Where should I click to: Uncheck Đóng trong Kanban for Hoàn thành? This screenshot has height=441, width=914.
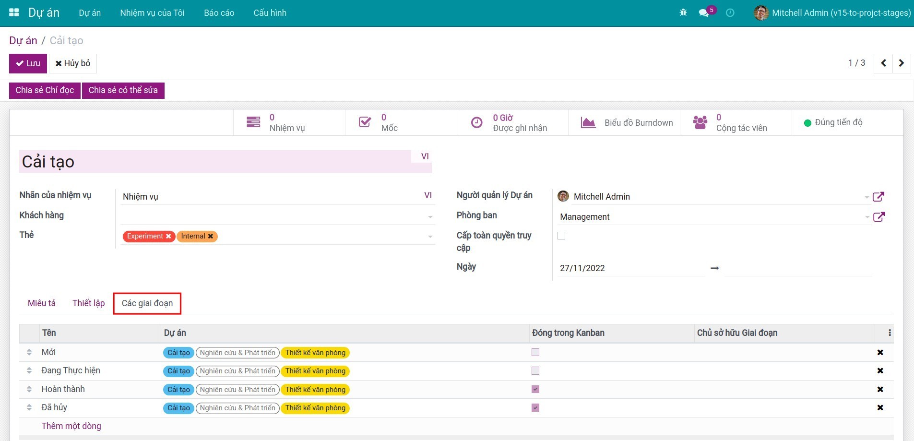(x=535, y=390)
